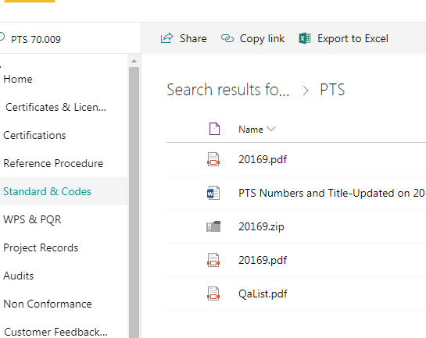The width and height of the screenshot is (426, 338).
Task: Click the search box containing PTS 70.009
Action: pos(70,39)
